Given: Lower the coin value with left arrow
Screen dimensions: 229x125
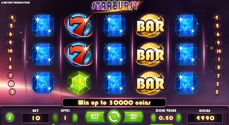Looking at the screenshot, I should 153,118.
